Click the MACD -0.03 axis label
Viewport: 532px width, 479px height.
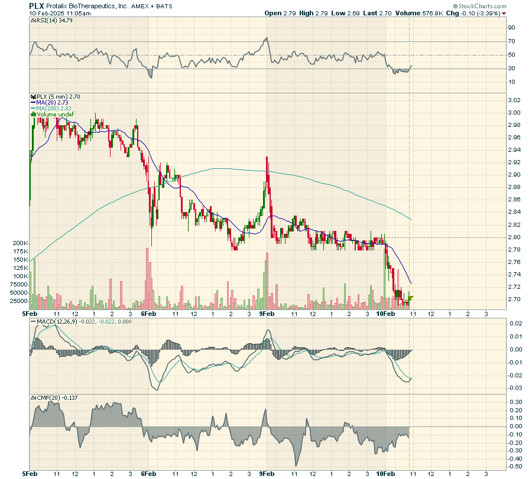pyautogui.click(x=515, y=388)
